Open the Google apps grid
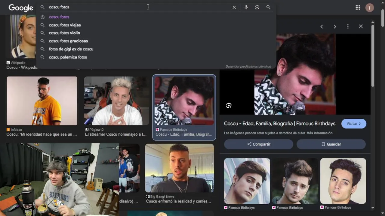 point(358,7)
